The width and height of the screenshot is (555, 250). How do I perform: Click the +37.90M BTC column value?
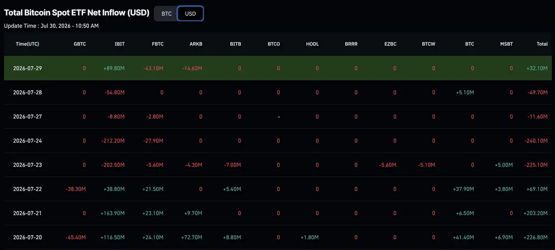463,189
